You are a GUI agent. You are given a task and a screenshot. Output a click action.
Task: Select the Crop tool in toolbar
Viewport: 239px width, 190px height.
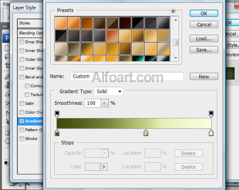click(x=7, y=66)
